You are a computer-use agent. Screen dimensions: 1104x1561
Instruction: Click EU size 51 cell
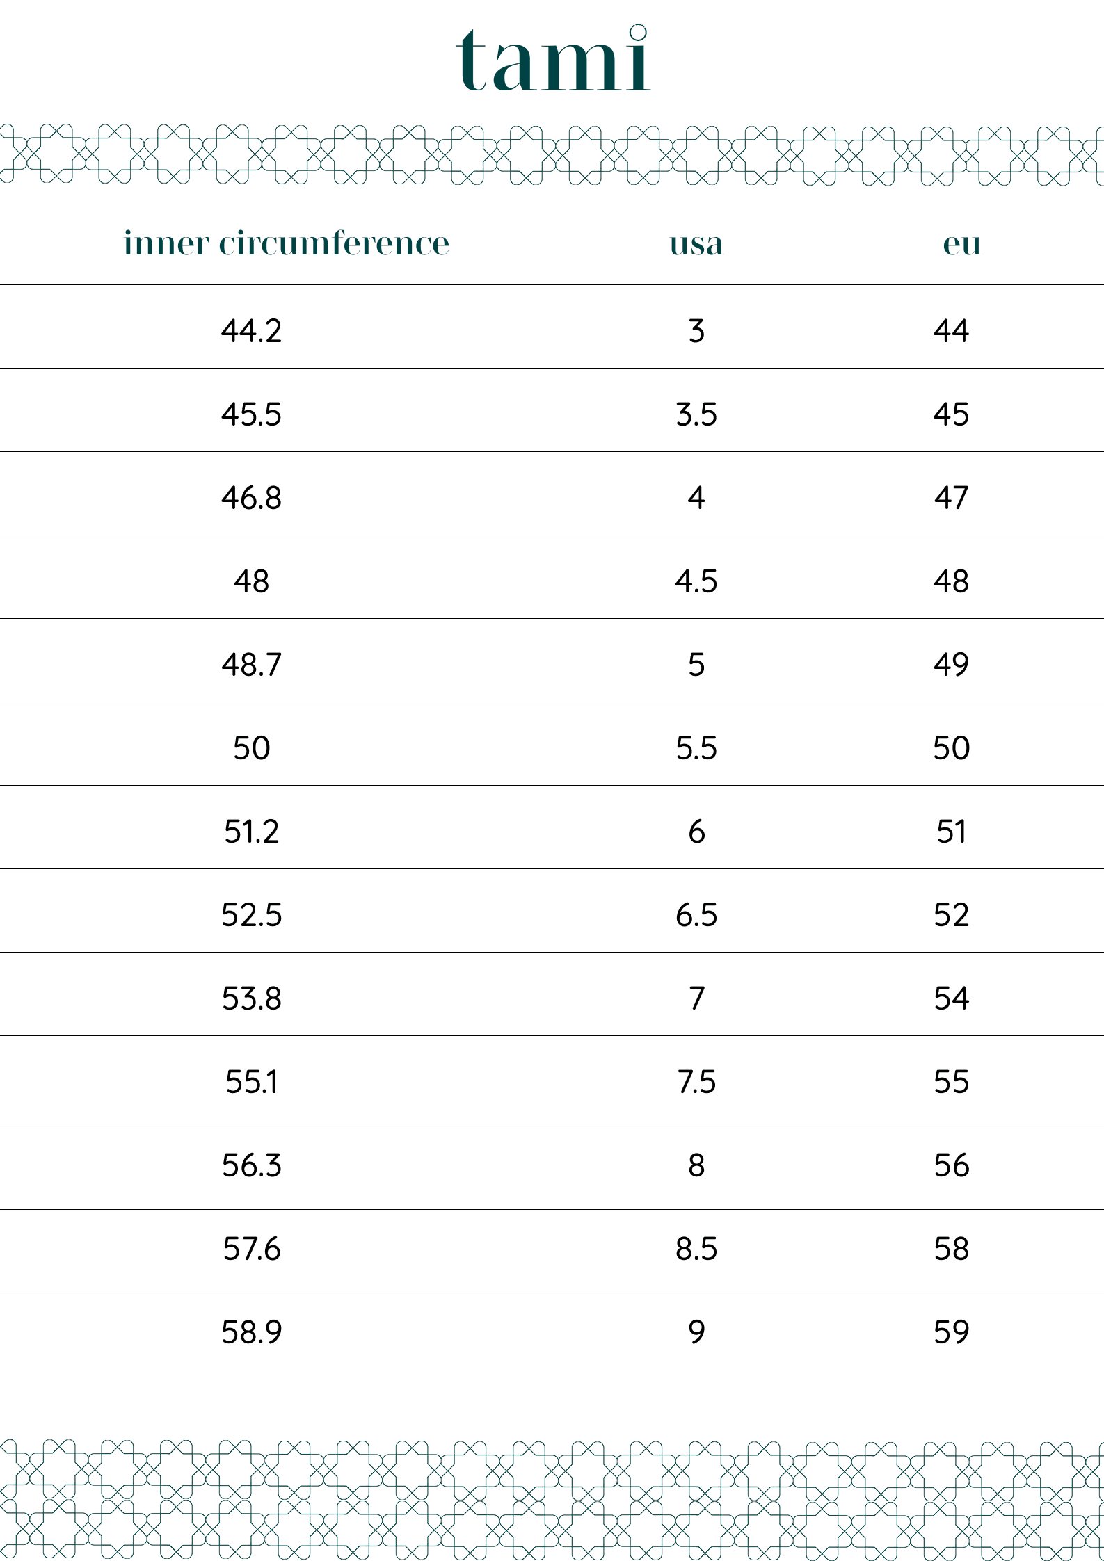pyautogui.click(x=952, y=832)
